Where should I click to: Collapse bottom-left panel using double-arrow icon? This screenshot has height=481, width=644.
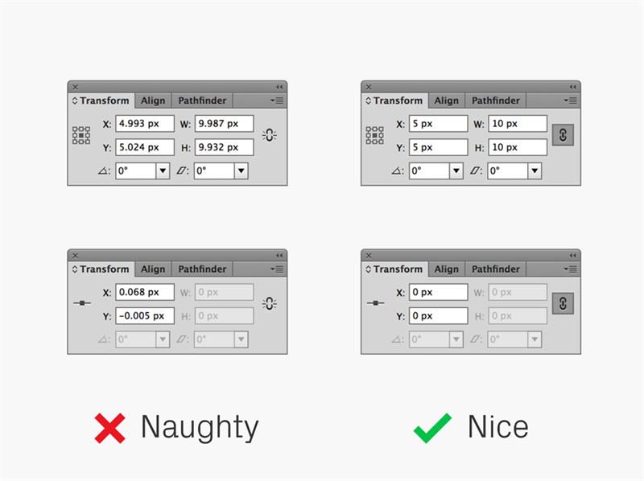click(279, 256)
